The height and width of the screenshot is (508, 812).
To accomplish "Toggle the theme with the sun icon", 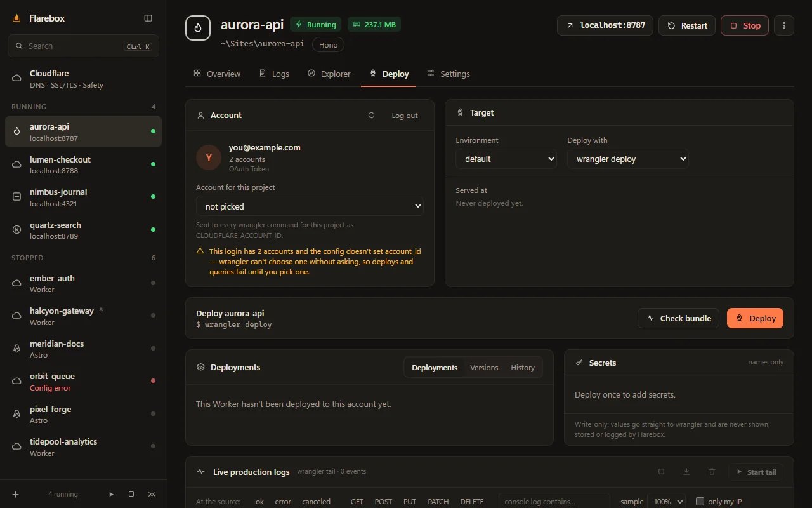I will click(151, 494).
